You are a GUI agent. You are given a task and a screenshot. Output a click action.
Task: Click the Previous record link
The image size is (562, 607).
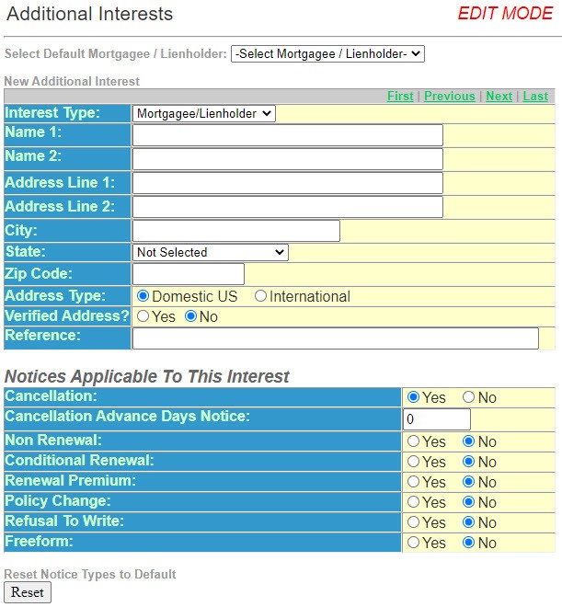tap(449, 96)
